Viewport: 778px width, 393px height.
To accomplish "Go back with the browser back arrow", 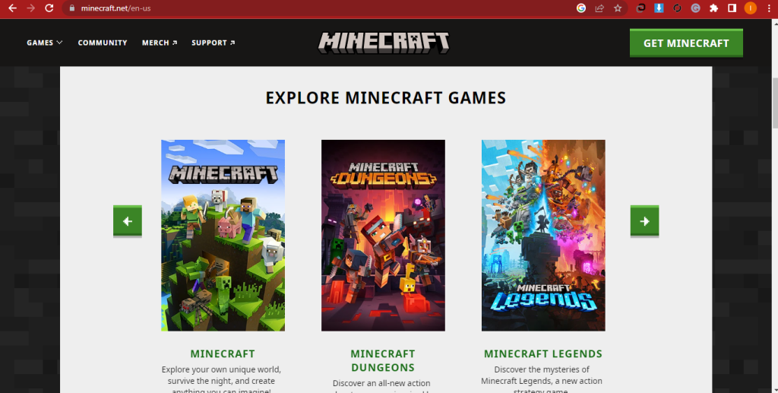I will point(12,8).
